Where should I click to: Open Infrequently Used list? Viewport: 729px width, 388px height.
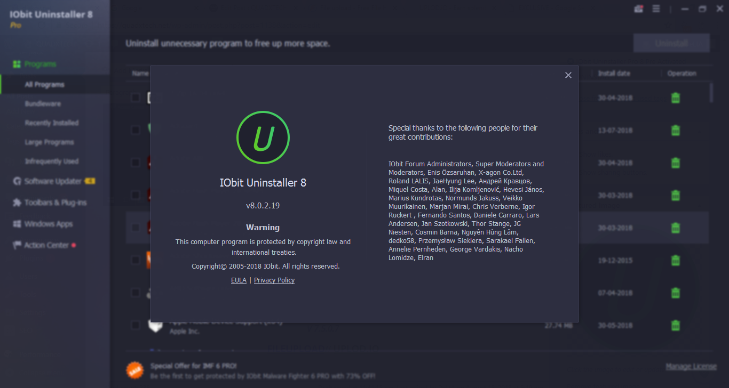tap(52, 161)
